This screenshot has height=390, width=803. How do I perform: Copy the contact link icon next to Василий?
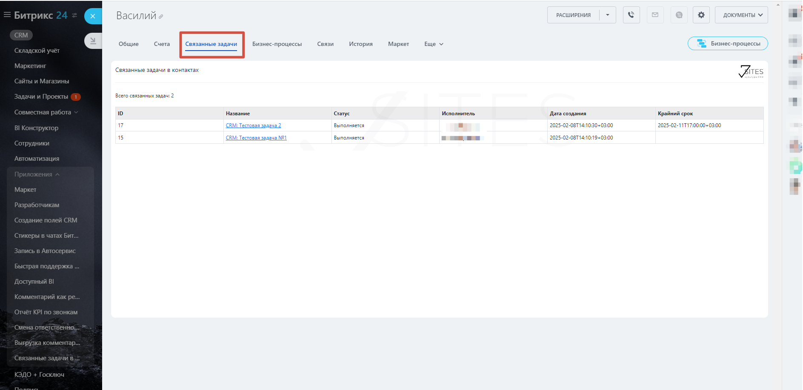tap(161, 17)
